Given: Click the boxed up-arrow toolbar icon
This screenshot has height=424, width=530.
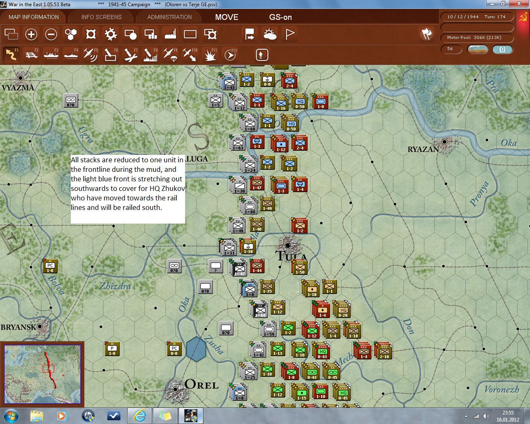Looking at the screenshot, I should point(261,55).
